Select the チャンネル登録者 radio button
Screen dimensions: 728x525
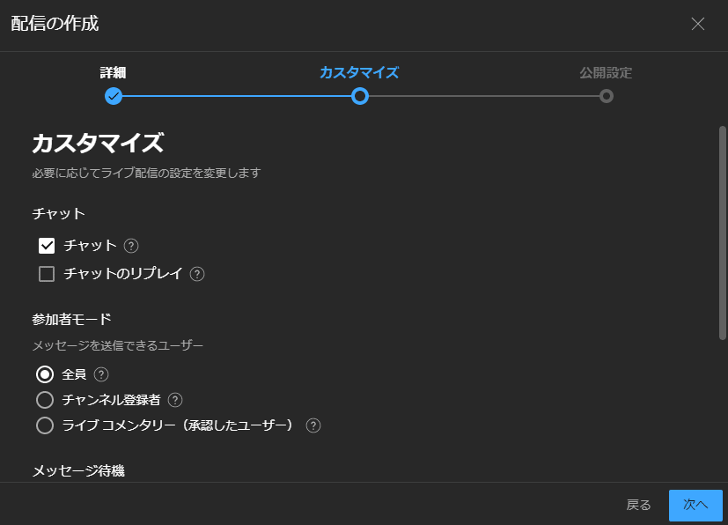click(x=45, y=400)
